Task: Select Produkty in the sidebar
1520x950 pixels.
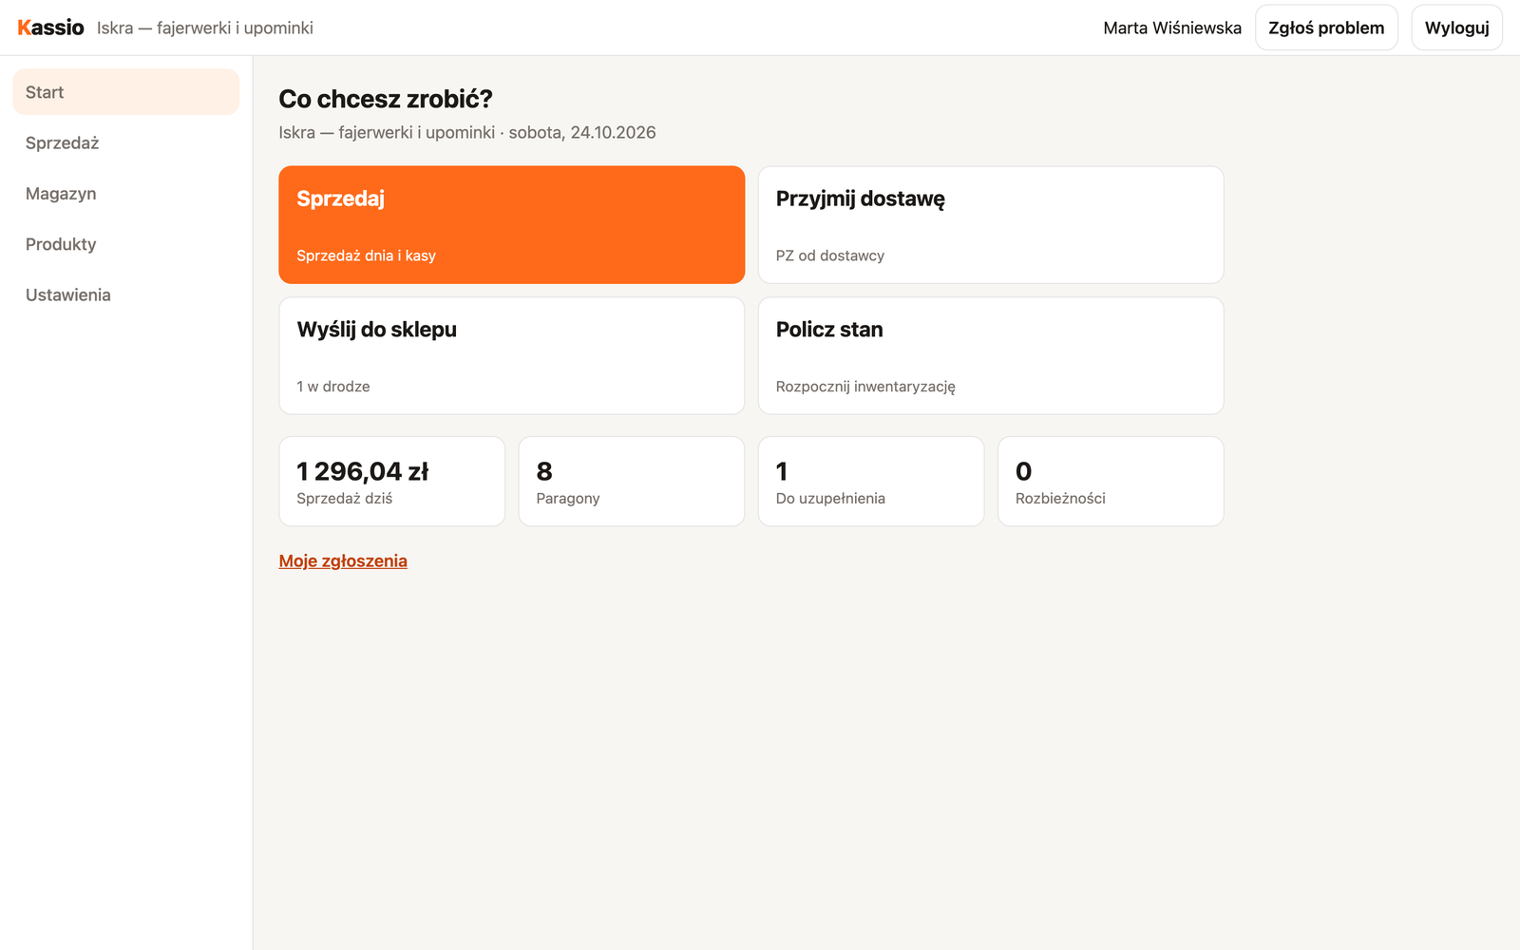Action: pyautogui.click(x=126, y=244)
